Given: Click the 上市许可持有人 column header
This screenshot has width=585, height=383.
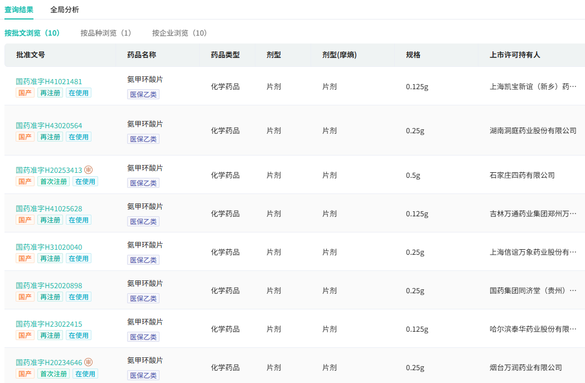Looking at the screenshot, I should (x=515, y=55).
